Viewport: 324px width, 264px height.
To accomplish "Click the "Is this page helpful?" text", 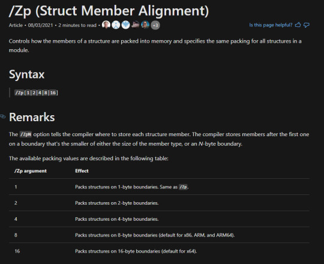I will [x=271, y=25].
